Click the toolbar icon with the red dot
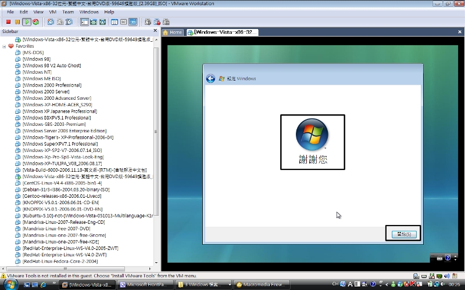The width and height of the screenshot is (465, 290). pos(157,22)
